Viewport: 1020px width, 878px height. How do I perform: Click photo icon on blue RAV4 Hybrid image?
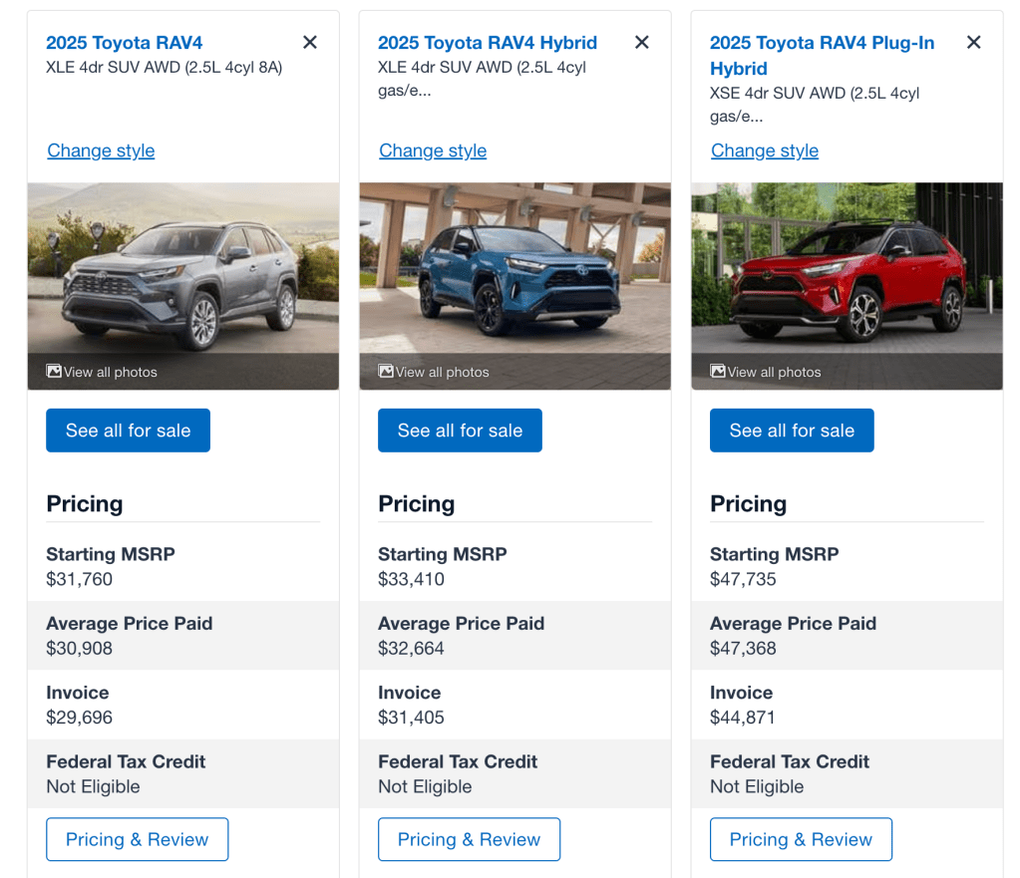[x=387, y=372]
